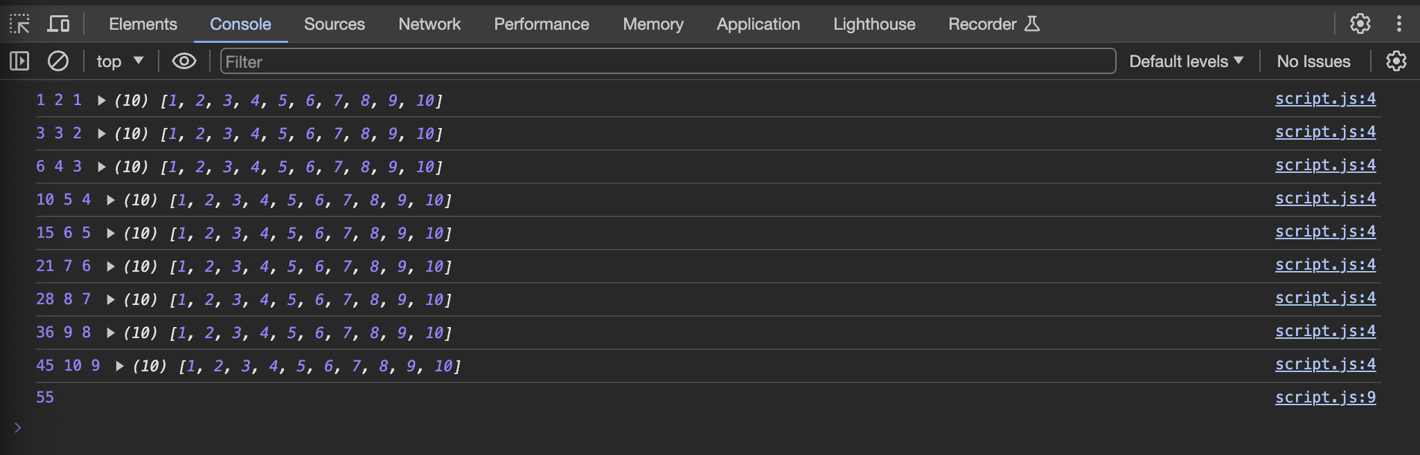Expand the array in the first log row
The width and height of the screenshot is (1420, 455).
(102, 101)
